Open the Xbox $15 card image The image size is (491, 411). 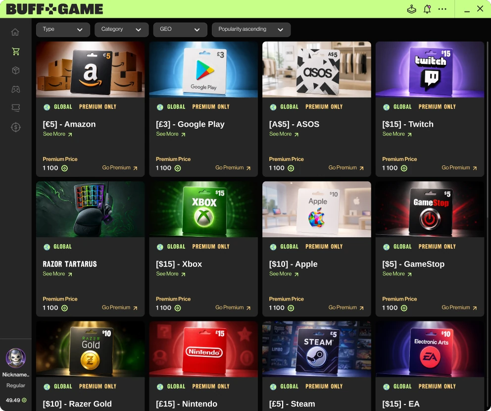click(x=203, y=209)
